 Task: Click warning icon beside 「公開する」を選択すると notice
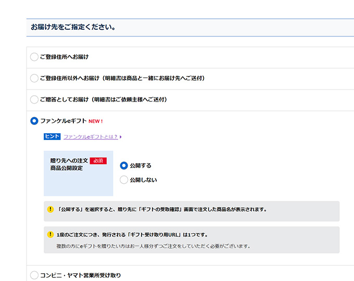[50, 209]
